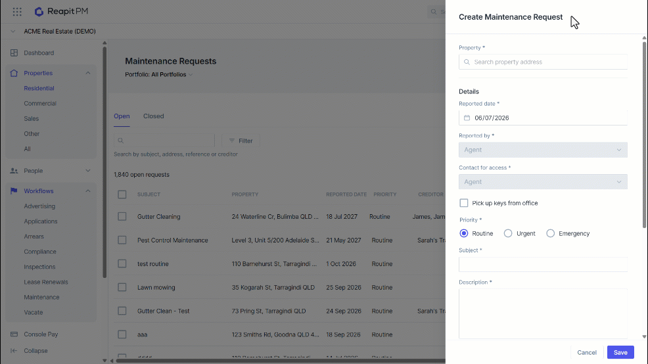Check the Pest Control Maintenance row checkbox
648x364 pixels.
[x=122, y=240]
